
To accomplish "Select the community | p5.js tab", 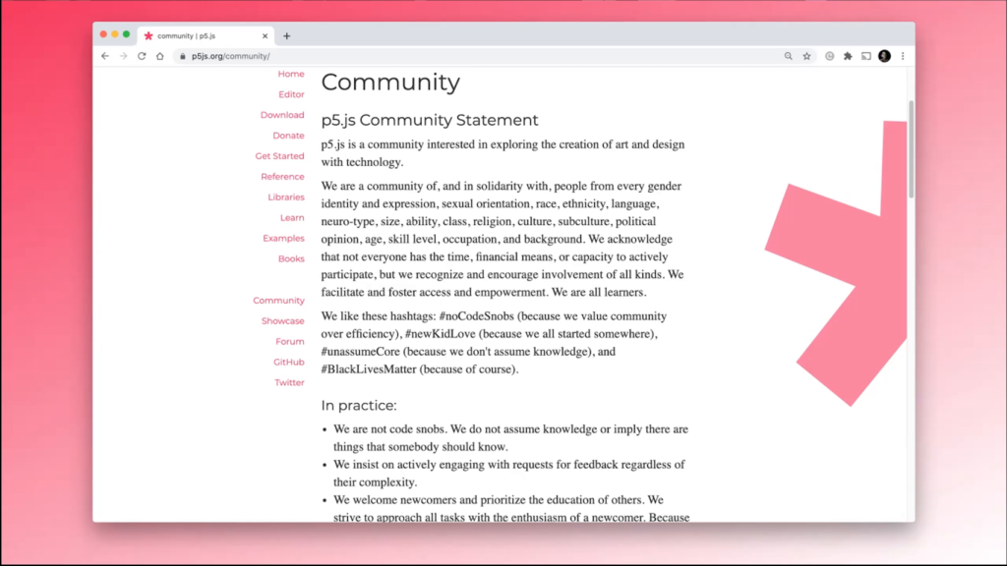I will [x=206, y=36].
